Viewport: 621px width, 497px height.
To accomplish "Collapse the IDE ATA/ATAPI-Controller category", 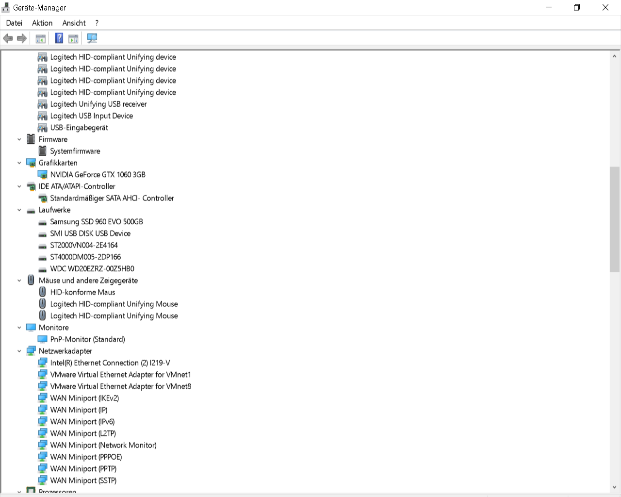I will pyautogui.click(x=19, y=186).
